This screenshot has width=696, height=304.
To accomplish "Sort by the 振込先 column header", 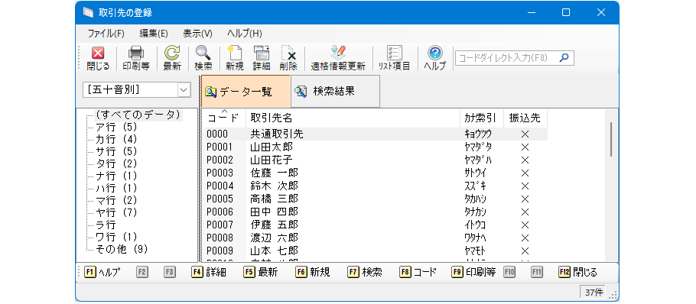I will [525, 118].
